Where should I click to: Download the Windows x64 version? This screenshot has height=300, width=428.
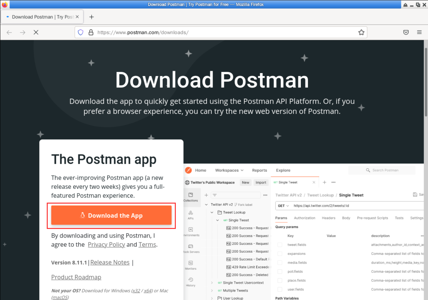click(147, 291)
